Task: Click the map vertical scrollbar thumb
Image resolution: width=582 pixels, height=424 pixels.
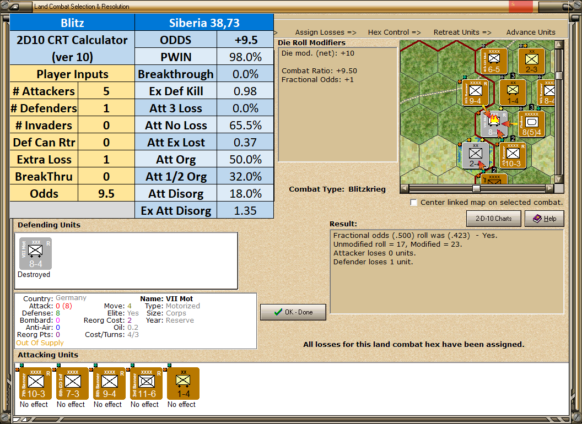Action: click(x=559, y=75)
